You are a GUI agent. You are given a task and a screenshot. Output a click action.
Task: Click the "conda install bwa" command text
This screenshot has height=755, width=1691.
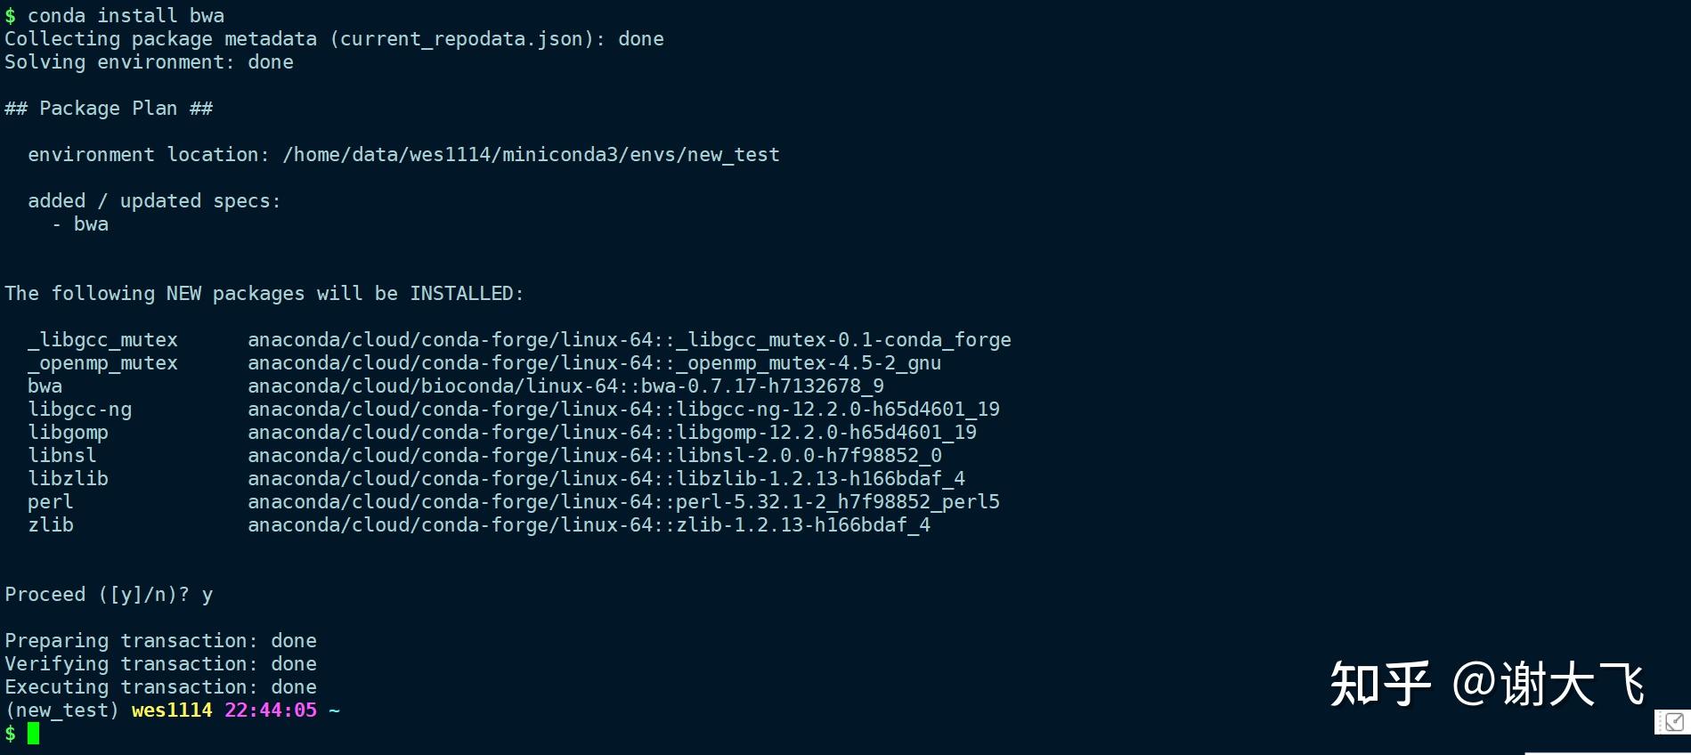click(126, 16)
